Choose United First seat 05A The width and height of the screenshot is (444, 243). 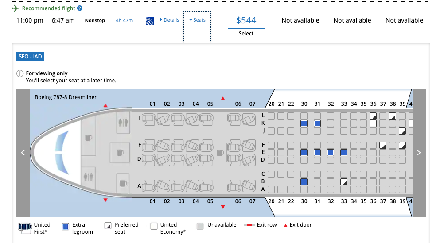(206, 186)
